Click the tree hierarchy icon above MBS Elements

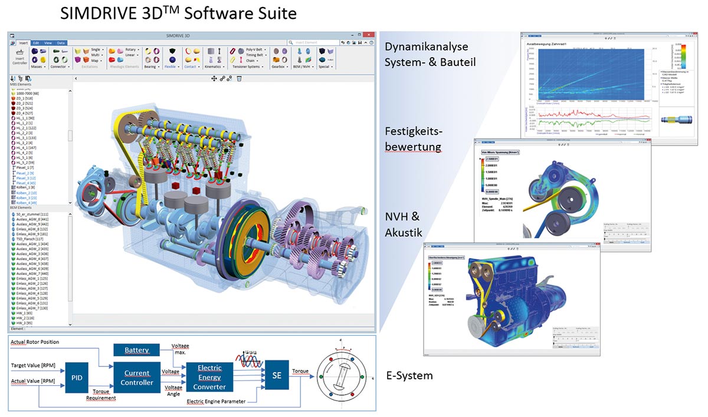click(20, 78)
